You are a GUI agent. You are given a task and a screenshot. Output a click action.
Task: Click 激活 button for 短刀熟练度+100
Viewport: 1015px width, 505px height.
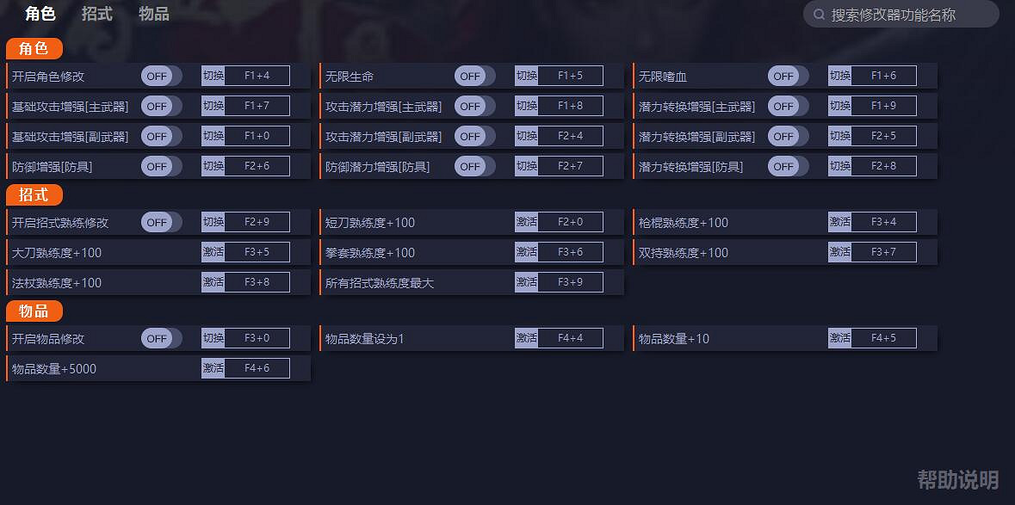point(526,222)
